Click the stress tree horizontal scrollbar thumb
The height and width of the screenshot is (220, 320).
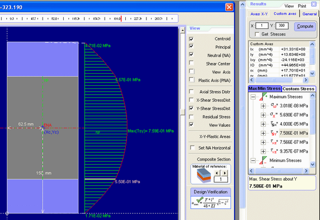coord(278,171)
